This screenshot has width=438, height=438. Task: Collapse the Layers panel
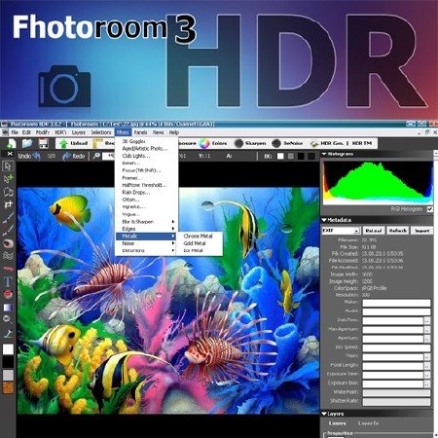324,414
